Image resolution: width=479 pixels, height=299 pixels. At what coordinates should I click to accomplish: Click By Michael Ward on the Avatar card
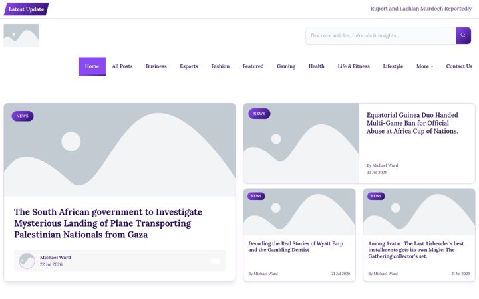[383, 274]
